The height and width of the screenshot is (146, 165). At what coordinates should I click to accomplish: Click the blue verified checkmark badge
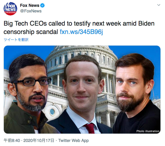[x=43, y=5]
